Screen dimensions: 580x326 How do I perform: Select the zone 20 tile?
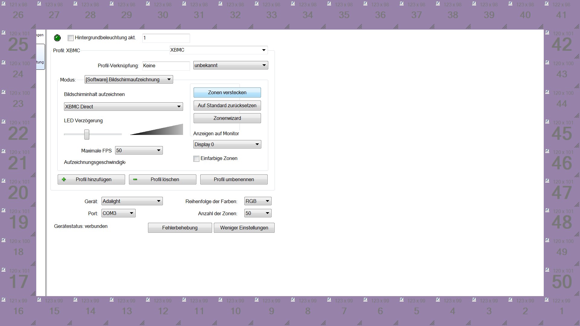coord(18,192)
